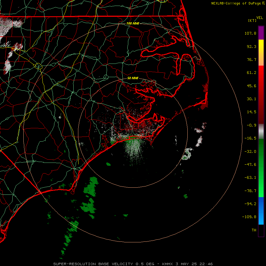This screenshot has width=266, height=266.
Task: Select the -32.0 legend value
Action: (x=250, y=152)
